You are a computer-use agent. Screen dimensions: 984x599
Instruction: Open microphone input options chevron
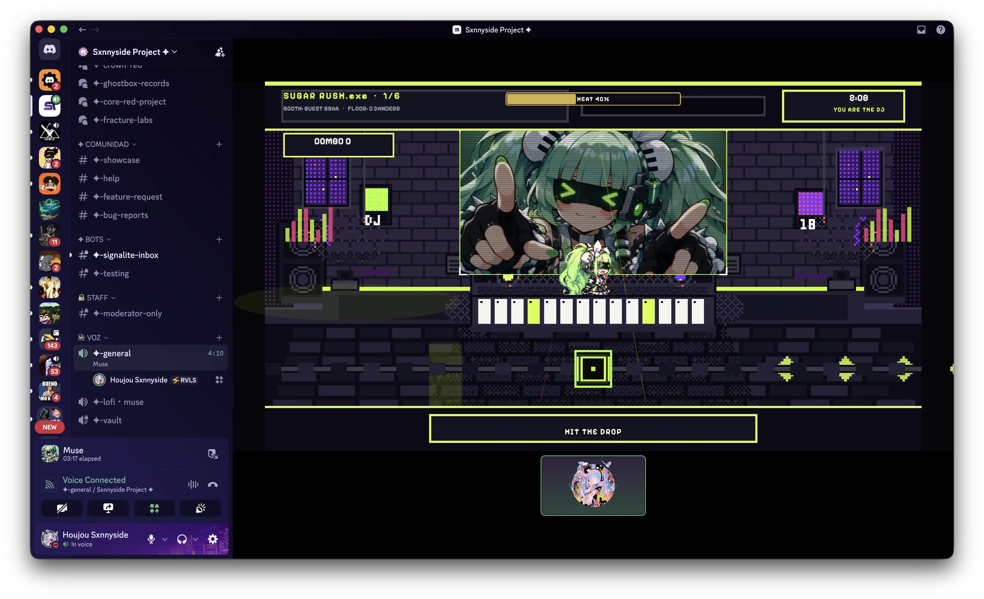(x=164, y=539)
